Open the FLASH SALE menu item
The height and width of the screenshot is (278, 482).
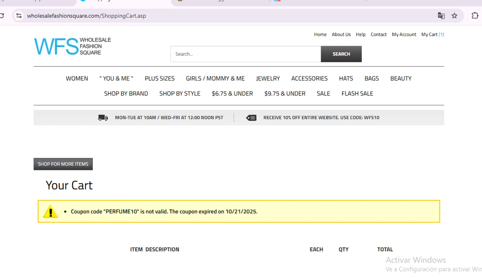point(357,93)
